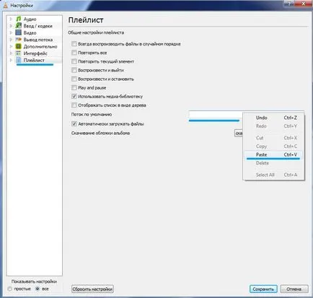This screenshot has height=298, width=313.
Task: Click the Скачивание обложки альбома label
Action: tap(100, 133)
